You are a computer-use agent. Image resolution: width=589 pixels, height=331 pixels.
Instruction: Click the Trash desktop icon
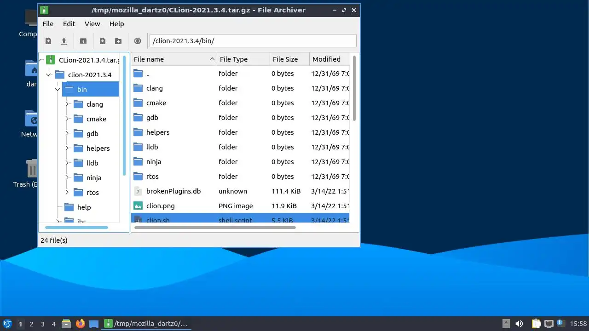tap(32, 169)
